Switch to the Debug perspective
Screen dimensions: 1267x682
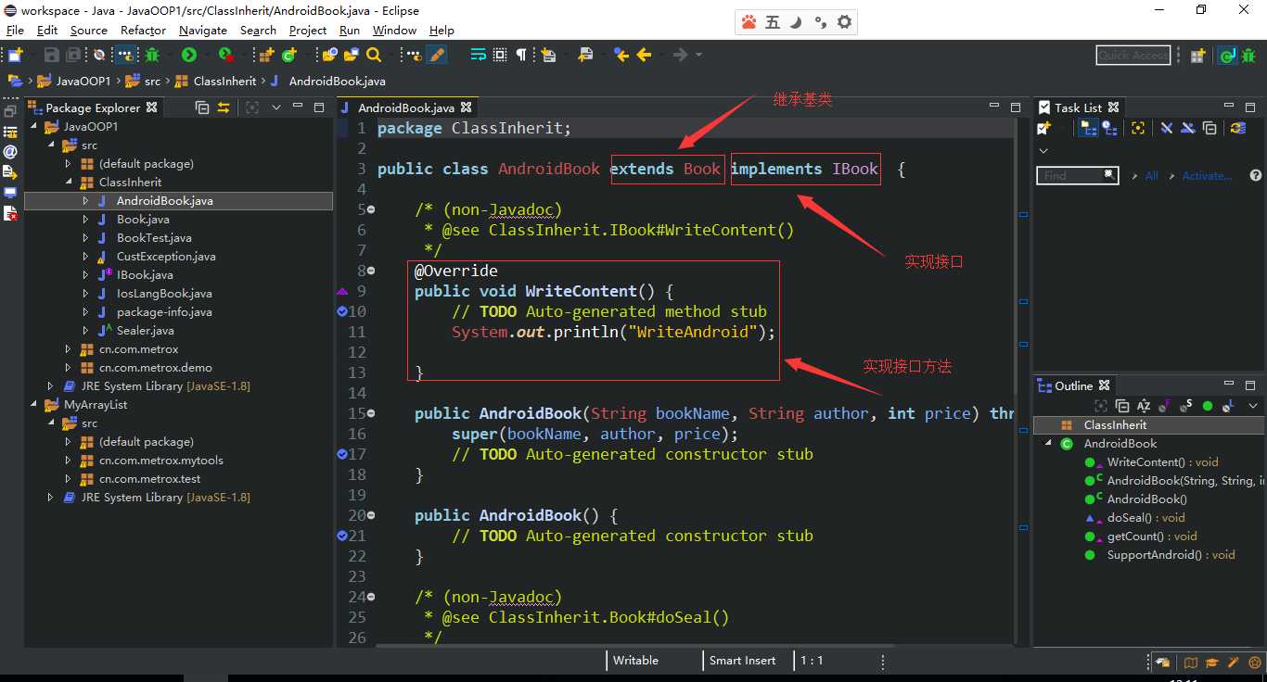point(1249,56)
